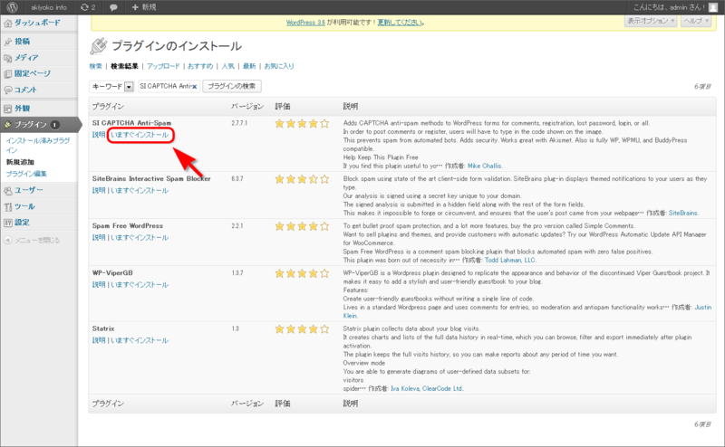This screenshot has width=725, height=447.
Task: Click the star rating of SI CAPTCHA Anti-Spam
Action: coord(302,123)
